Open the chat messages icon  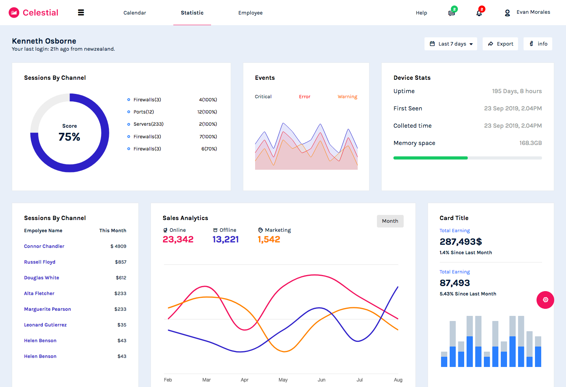tap(452, 13)
